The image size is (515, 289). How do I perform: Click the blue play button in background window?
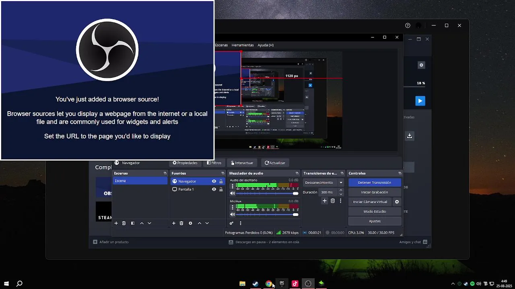[x=420, y=101]
